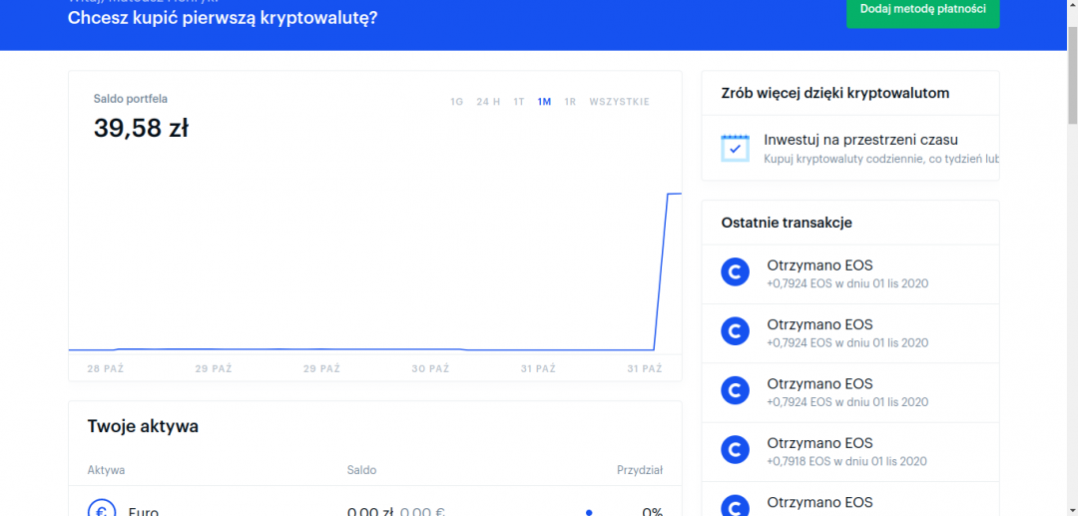This screenshot has height=516, width=1078.
Task: Open the Otrzymano EOS entry with +0,7918 EOS
Action: [819, 443]
